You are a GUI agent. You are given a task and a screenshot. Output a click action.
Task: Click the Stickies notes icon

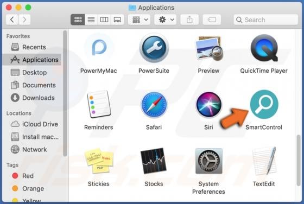[99, 161]
